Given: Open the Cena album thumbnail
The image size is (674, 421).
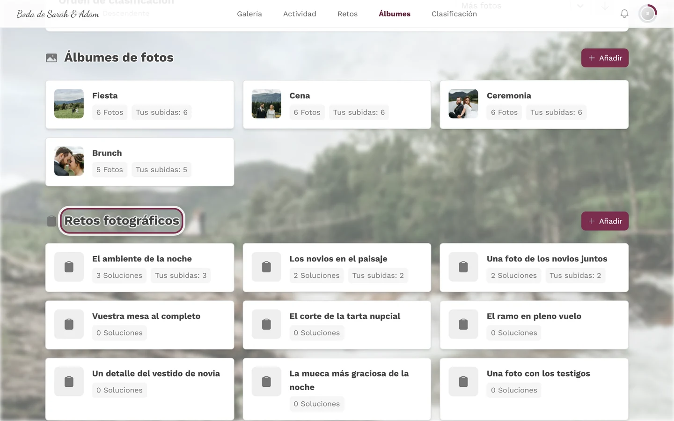Looking at the screenshot, I should 266,104.
